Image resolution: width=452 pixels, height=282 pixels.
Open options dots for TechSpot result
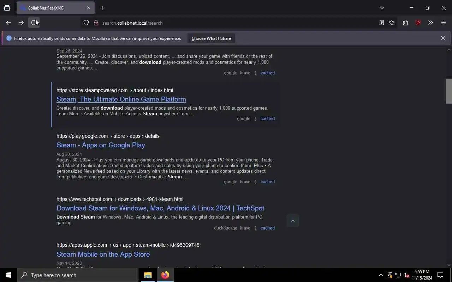click(x=255, y=228)
